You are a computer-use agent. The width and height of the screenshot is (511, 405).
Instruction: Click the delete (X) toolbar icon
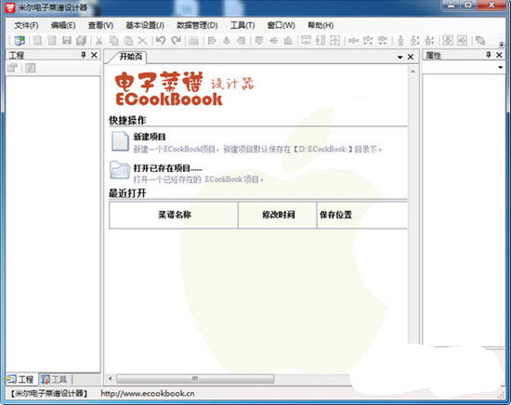[142, 40]
